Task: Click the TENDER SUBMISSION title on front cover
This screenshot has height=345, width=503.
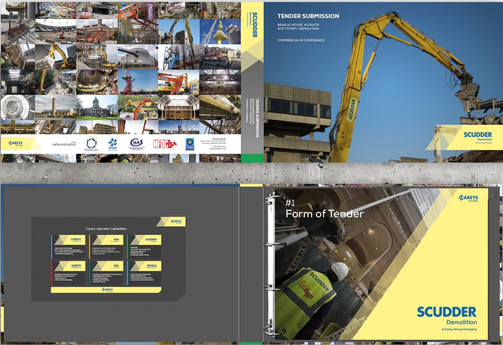Action: 308,16
